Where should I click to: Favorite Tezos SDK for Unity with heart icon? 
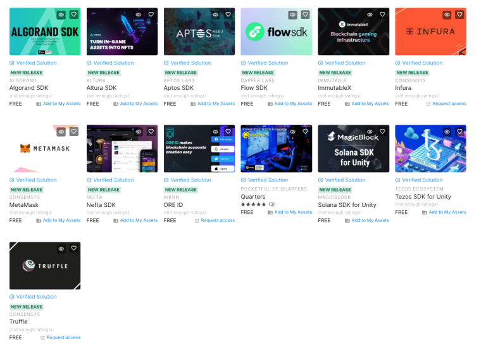click(459, 132)
